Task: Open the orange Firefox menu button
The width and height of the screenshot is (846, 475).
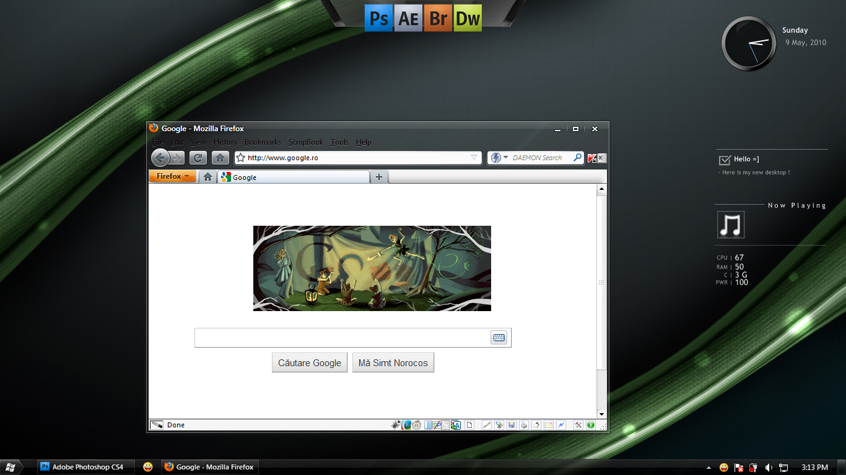Action: (x=173, y=176)
